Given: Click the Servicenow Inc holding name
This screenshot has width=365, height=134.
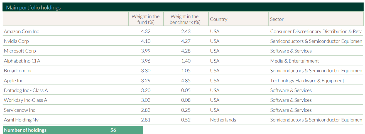Looking at the screenshot, I should coord(19,110).
